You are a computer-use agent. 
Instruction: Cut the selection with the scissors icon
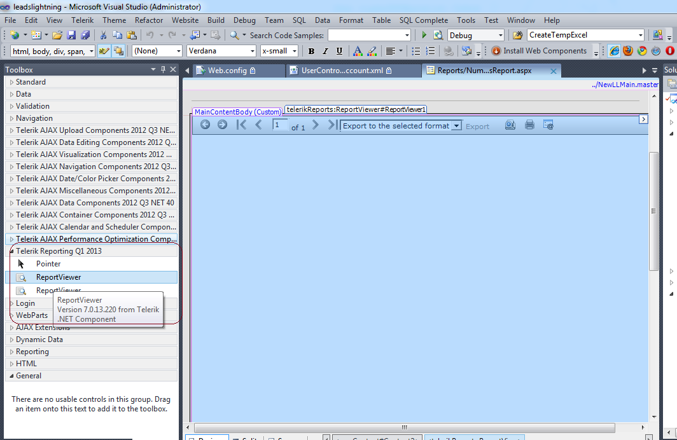pyautogui.click(x=103, y=36)
